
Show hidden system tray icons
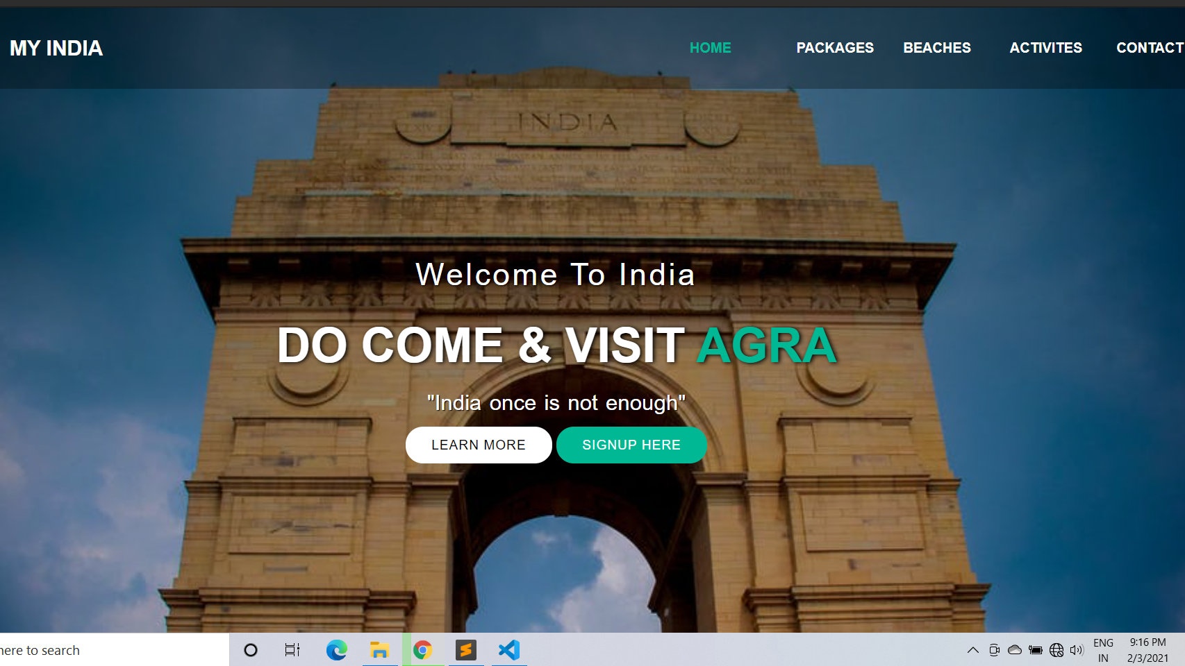click(973, 650)
